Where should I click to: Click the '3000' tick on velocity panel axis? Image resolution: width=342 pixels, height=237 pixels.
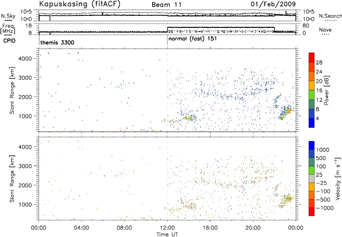click(x=25, y=166)
